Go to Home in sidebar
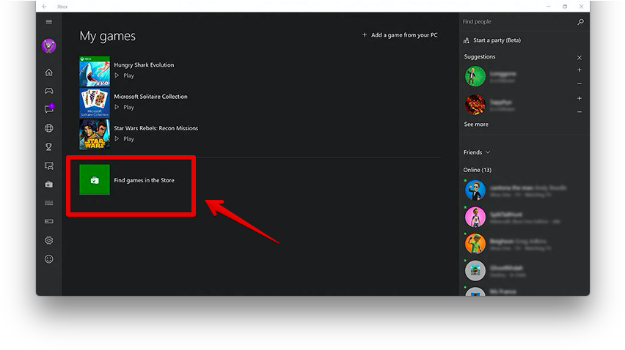This screenshot has height=350, width=625. [48, 72]
